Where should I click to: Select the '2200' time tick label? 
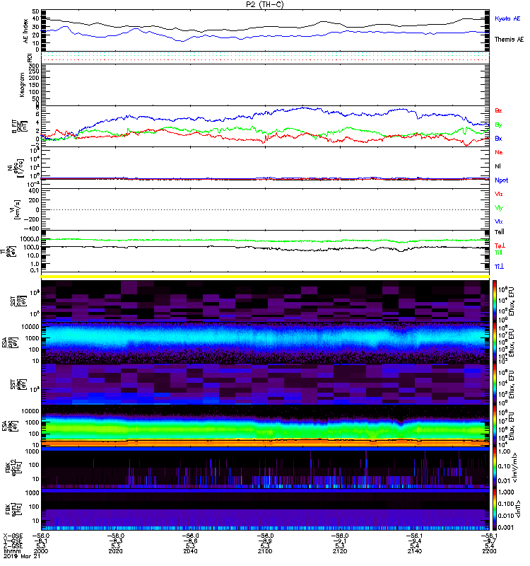(x=489, y=551)
